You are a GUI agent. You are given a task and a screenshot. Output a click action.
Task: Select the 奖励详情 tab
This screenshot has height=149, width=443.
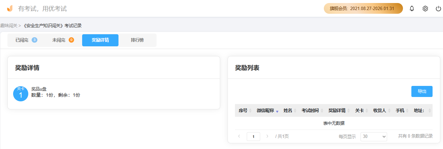point(100,40)
